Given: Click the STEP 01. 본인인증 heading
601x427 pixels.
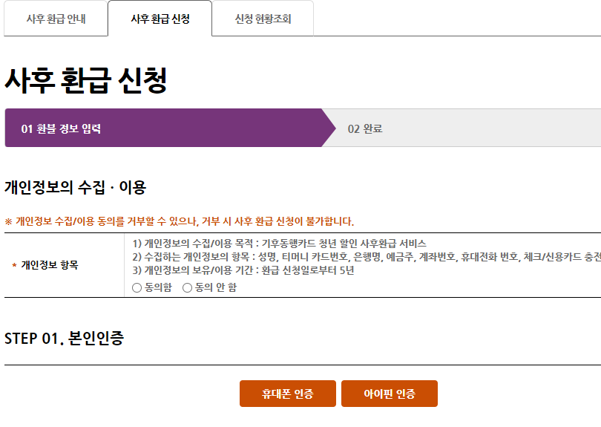Looking at the screenshot, I should point(64,339).
